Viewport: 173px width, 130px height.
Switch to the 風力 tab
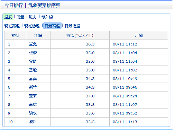point(33,17)
